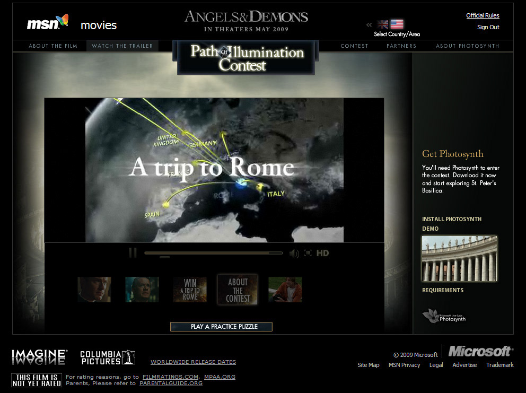The image size is (526, 393).
Task: Open the Partners tab
Action: pos(401,46)
